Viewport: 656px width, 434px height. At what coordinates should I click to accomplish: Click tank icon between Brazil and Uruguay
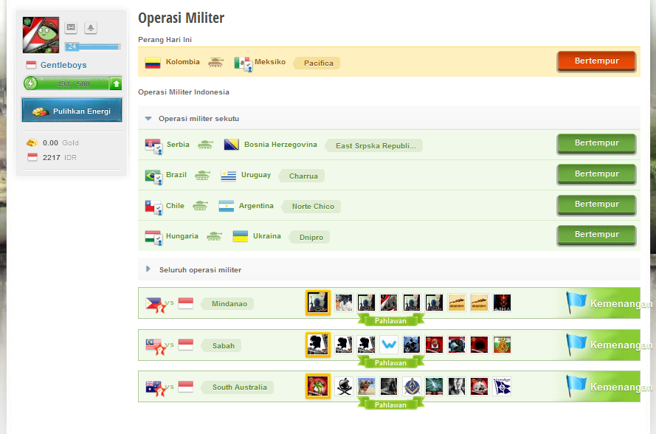202,175
